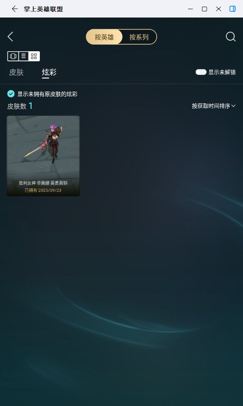Switch to the 炫彩 tab
Viewport: 243px width, 406px height.
(49, 72)
